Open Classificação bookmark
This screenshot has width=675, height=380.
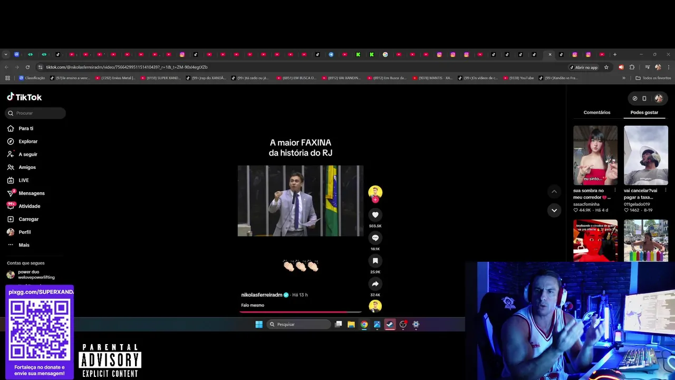32,78
